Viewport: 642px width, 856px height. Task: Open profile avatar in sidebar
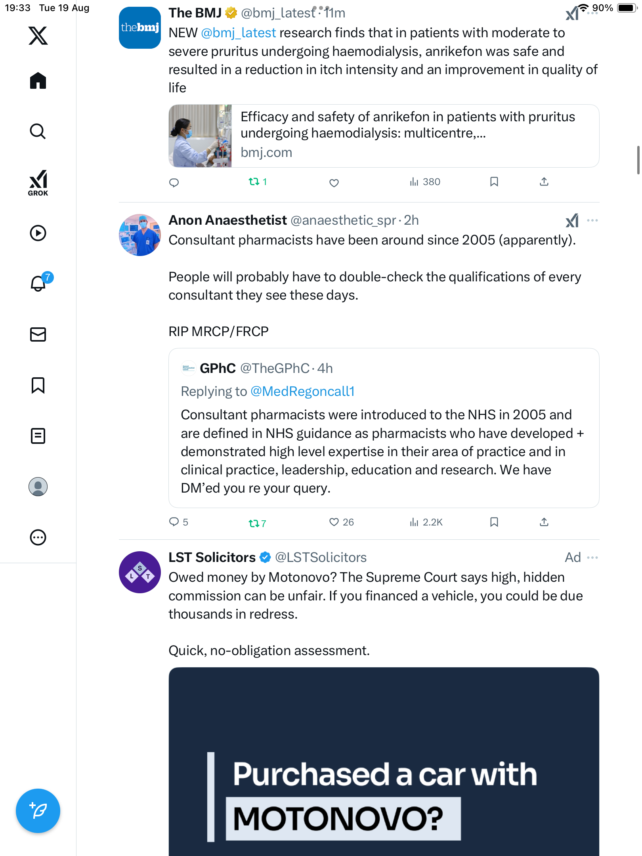(38, 487)
